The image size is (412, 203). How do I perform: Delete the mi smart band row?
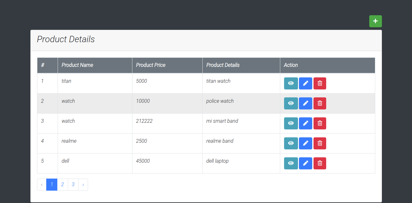[x=320, y=123]
